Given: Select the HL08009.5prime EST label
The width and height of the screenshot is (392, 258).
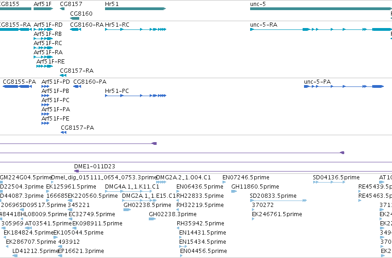Looking at the screenshot, I should 44,214.
